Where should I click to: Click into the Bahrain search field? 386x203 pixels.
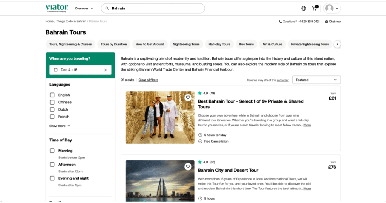point(153,8)
